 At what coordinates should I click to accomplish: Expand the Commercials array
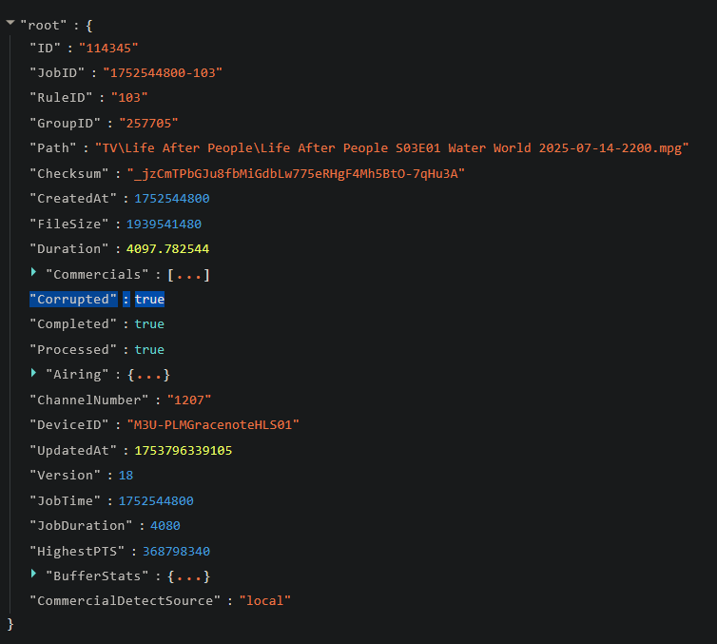coord(35,274)
